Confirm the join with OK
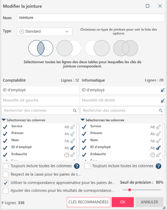This screenshot has height=210, width=167. pyautogui.click(x=122, y=202)
